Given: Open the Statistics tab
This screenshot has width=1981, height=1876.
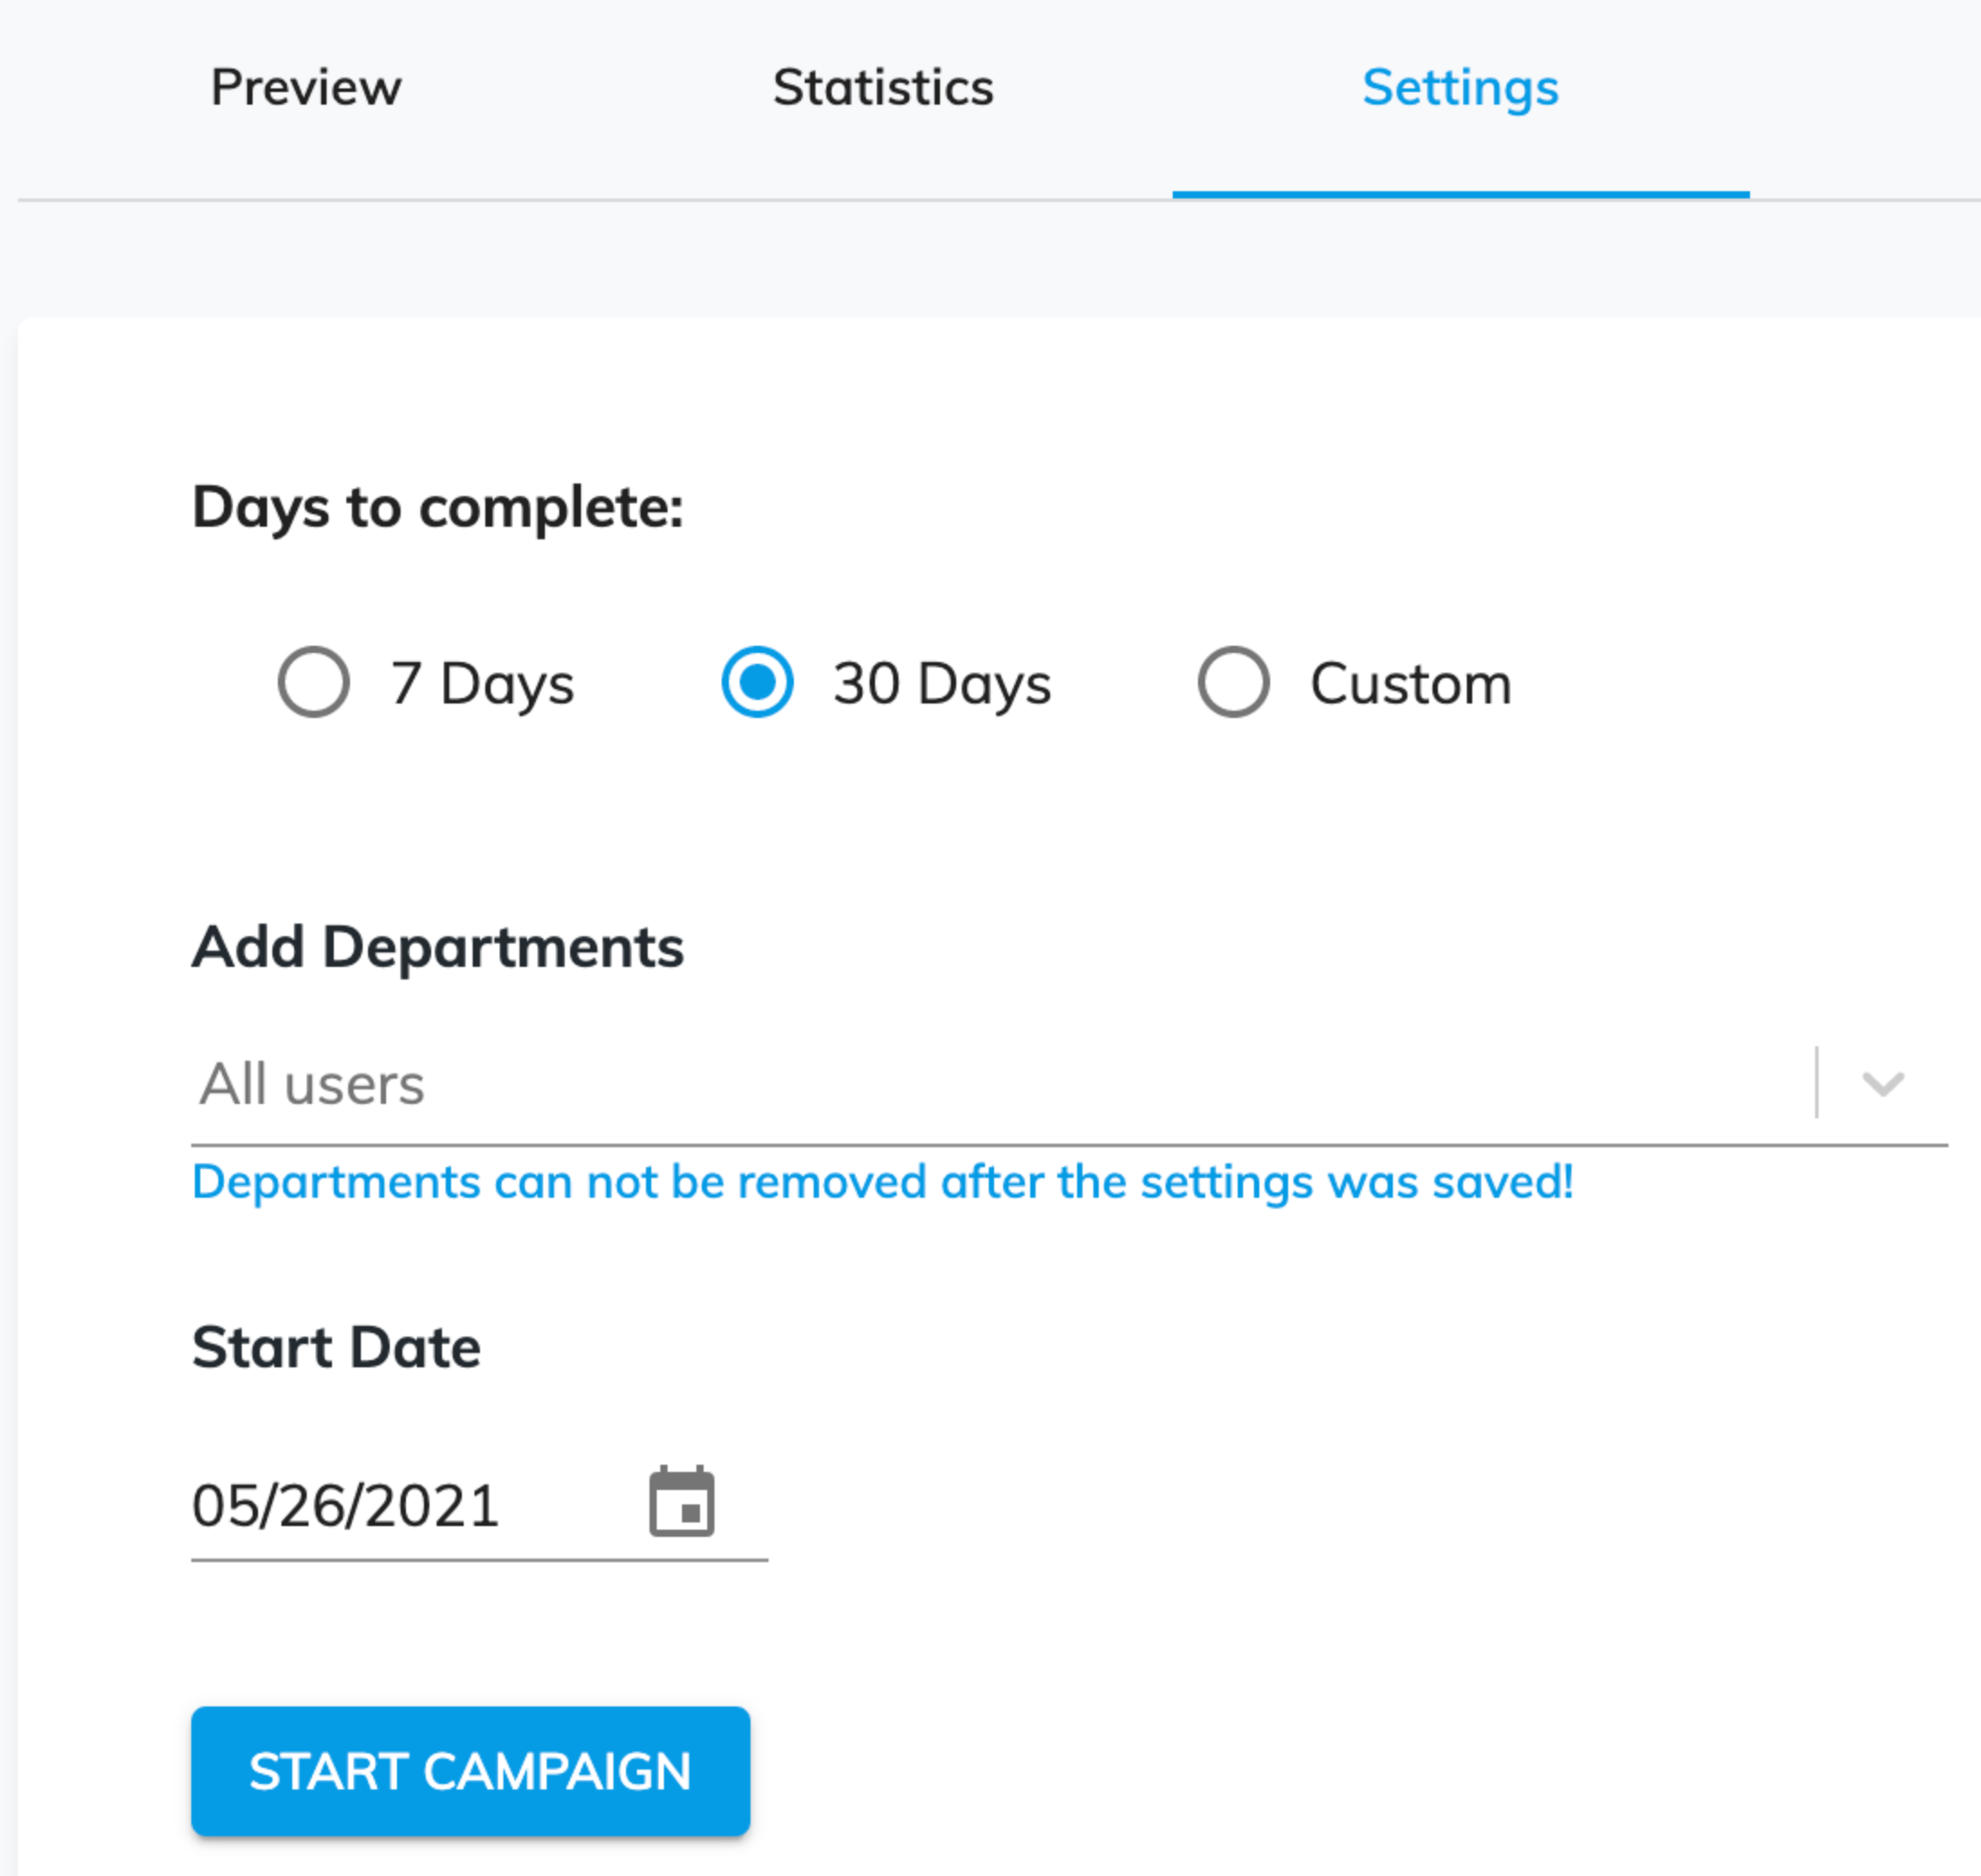Looking at the screenshot, I should pyautogui.click(x=883, y=88).
